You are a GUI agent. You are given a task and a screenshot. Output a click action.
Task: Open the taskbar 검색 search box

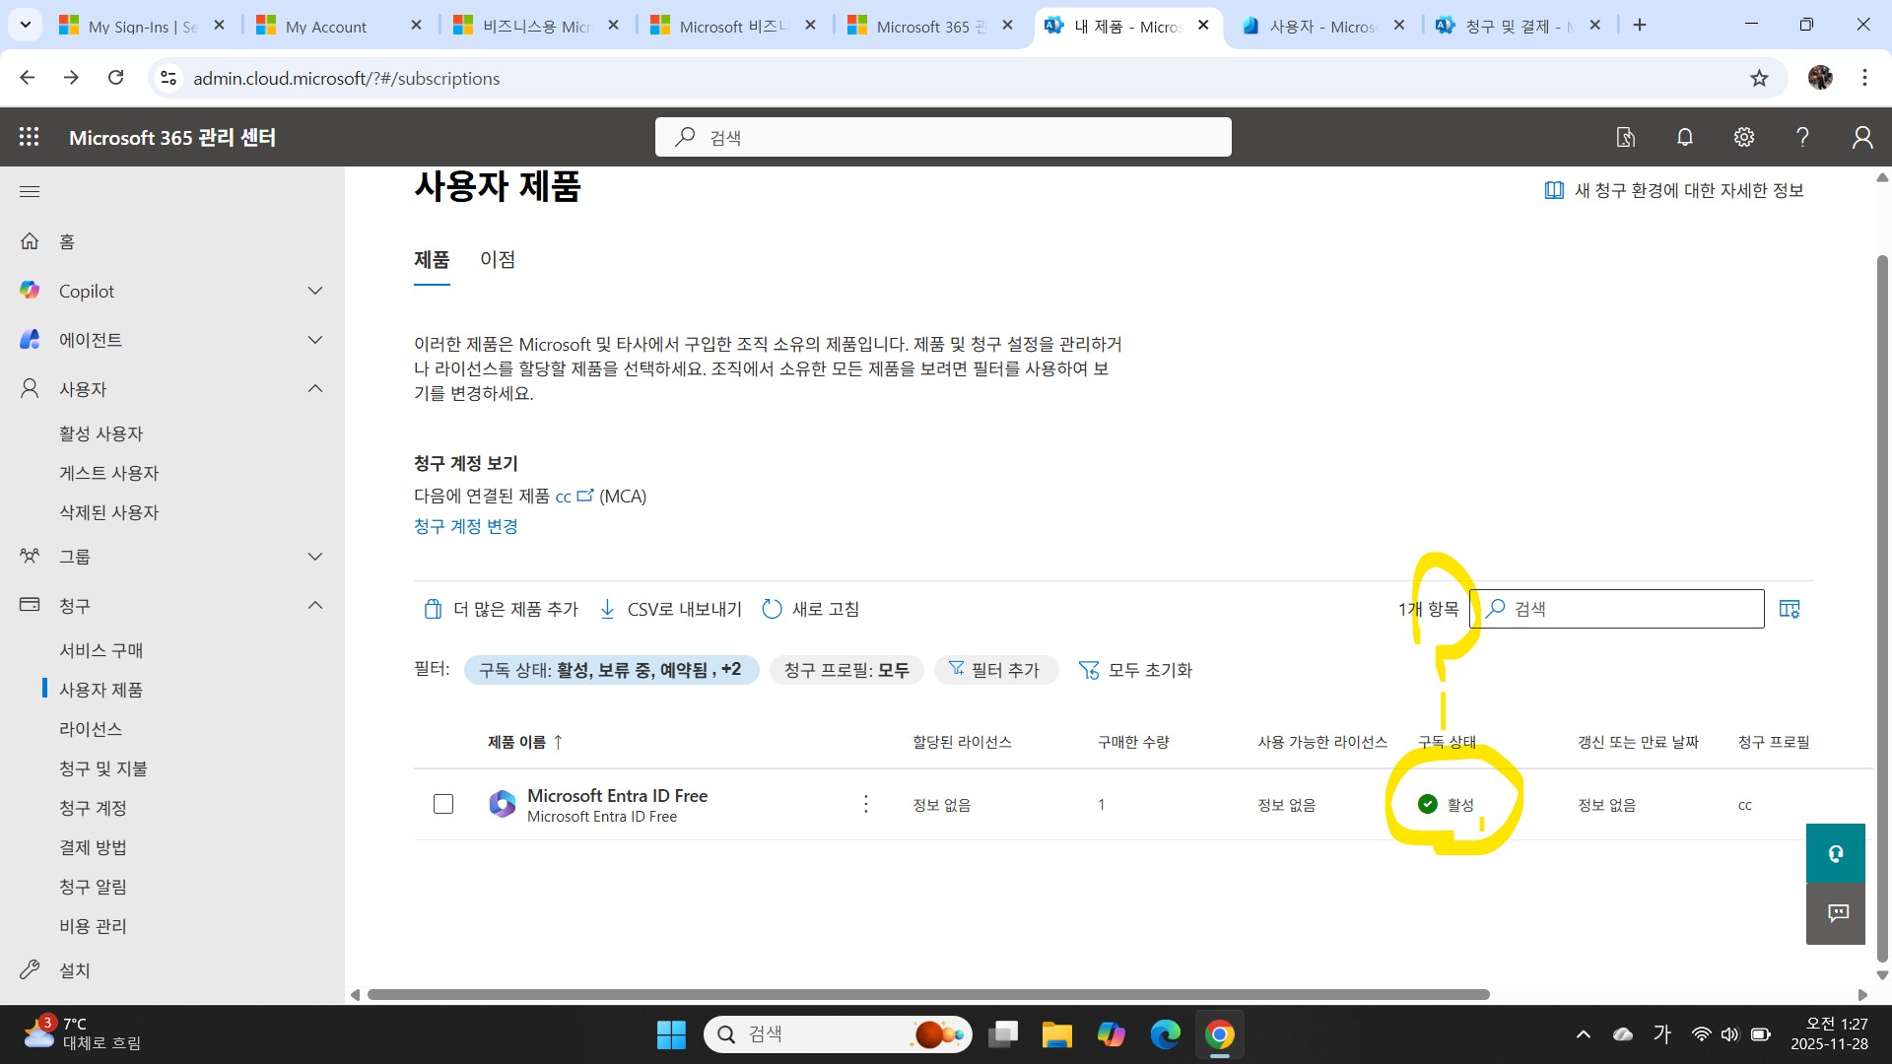838,1034
